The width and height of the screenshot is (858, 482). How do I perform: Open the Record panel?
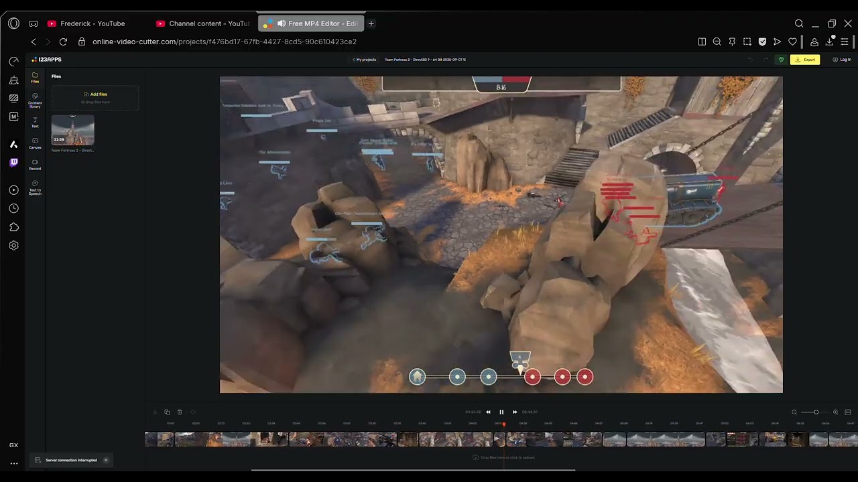point(35,164)
